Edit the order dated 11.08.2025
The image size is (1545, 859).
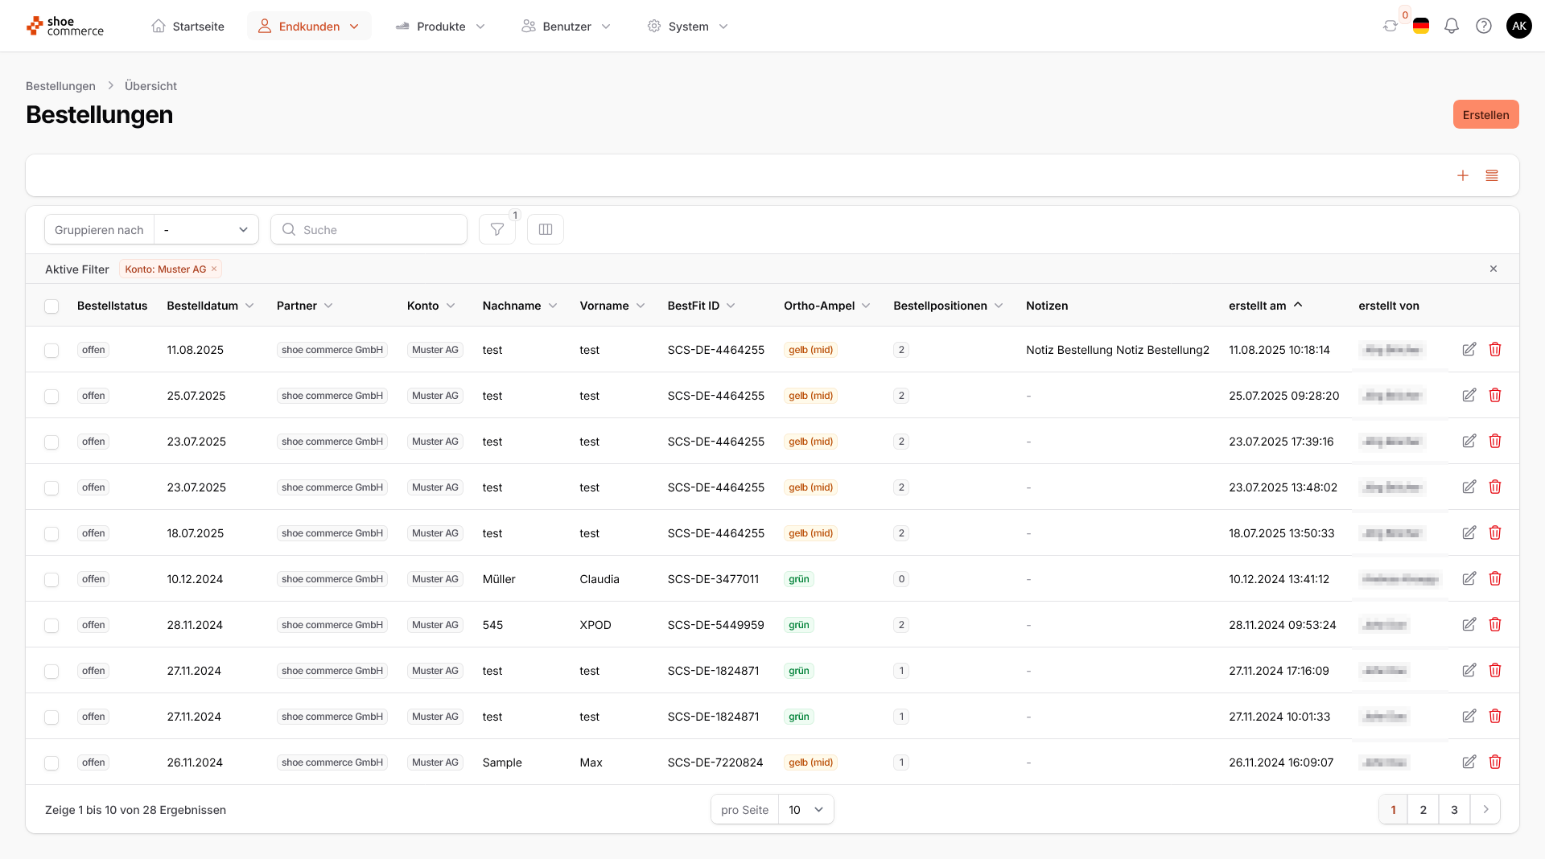click(x=1469, y=350)
